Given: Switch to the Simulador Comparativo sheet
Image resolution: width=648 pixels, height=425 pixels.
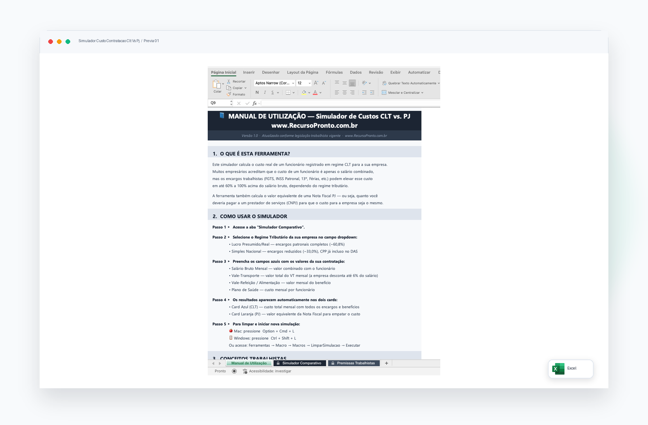Looking at the screenshot, I should (300, 363).
